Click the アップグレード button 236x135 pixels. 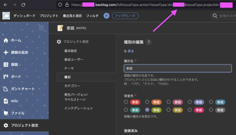pyautogui.click(x=125, y=16)
